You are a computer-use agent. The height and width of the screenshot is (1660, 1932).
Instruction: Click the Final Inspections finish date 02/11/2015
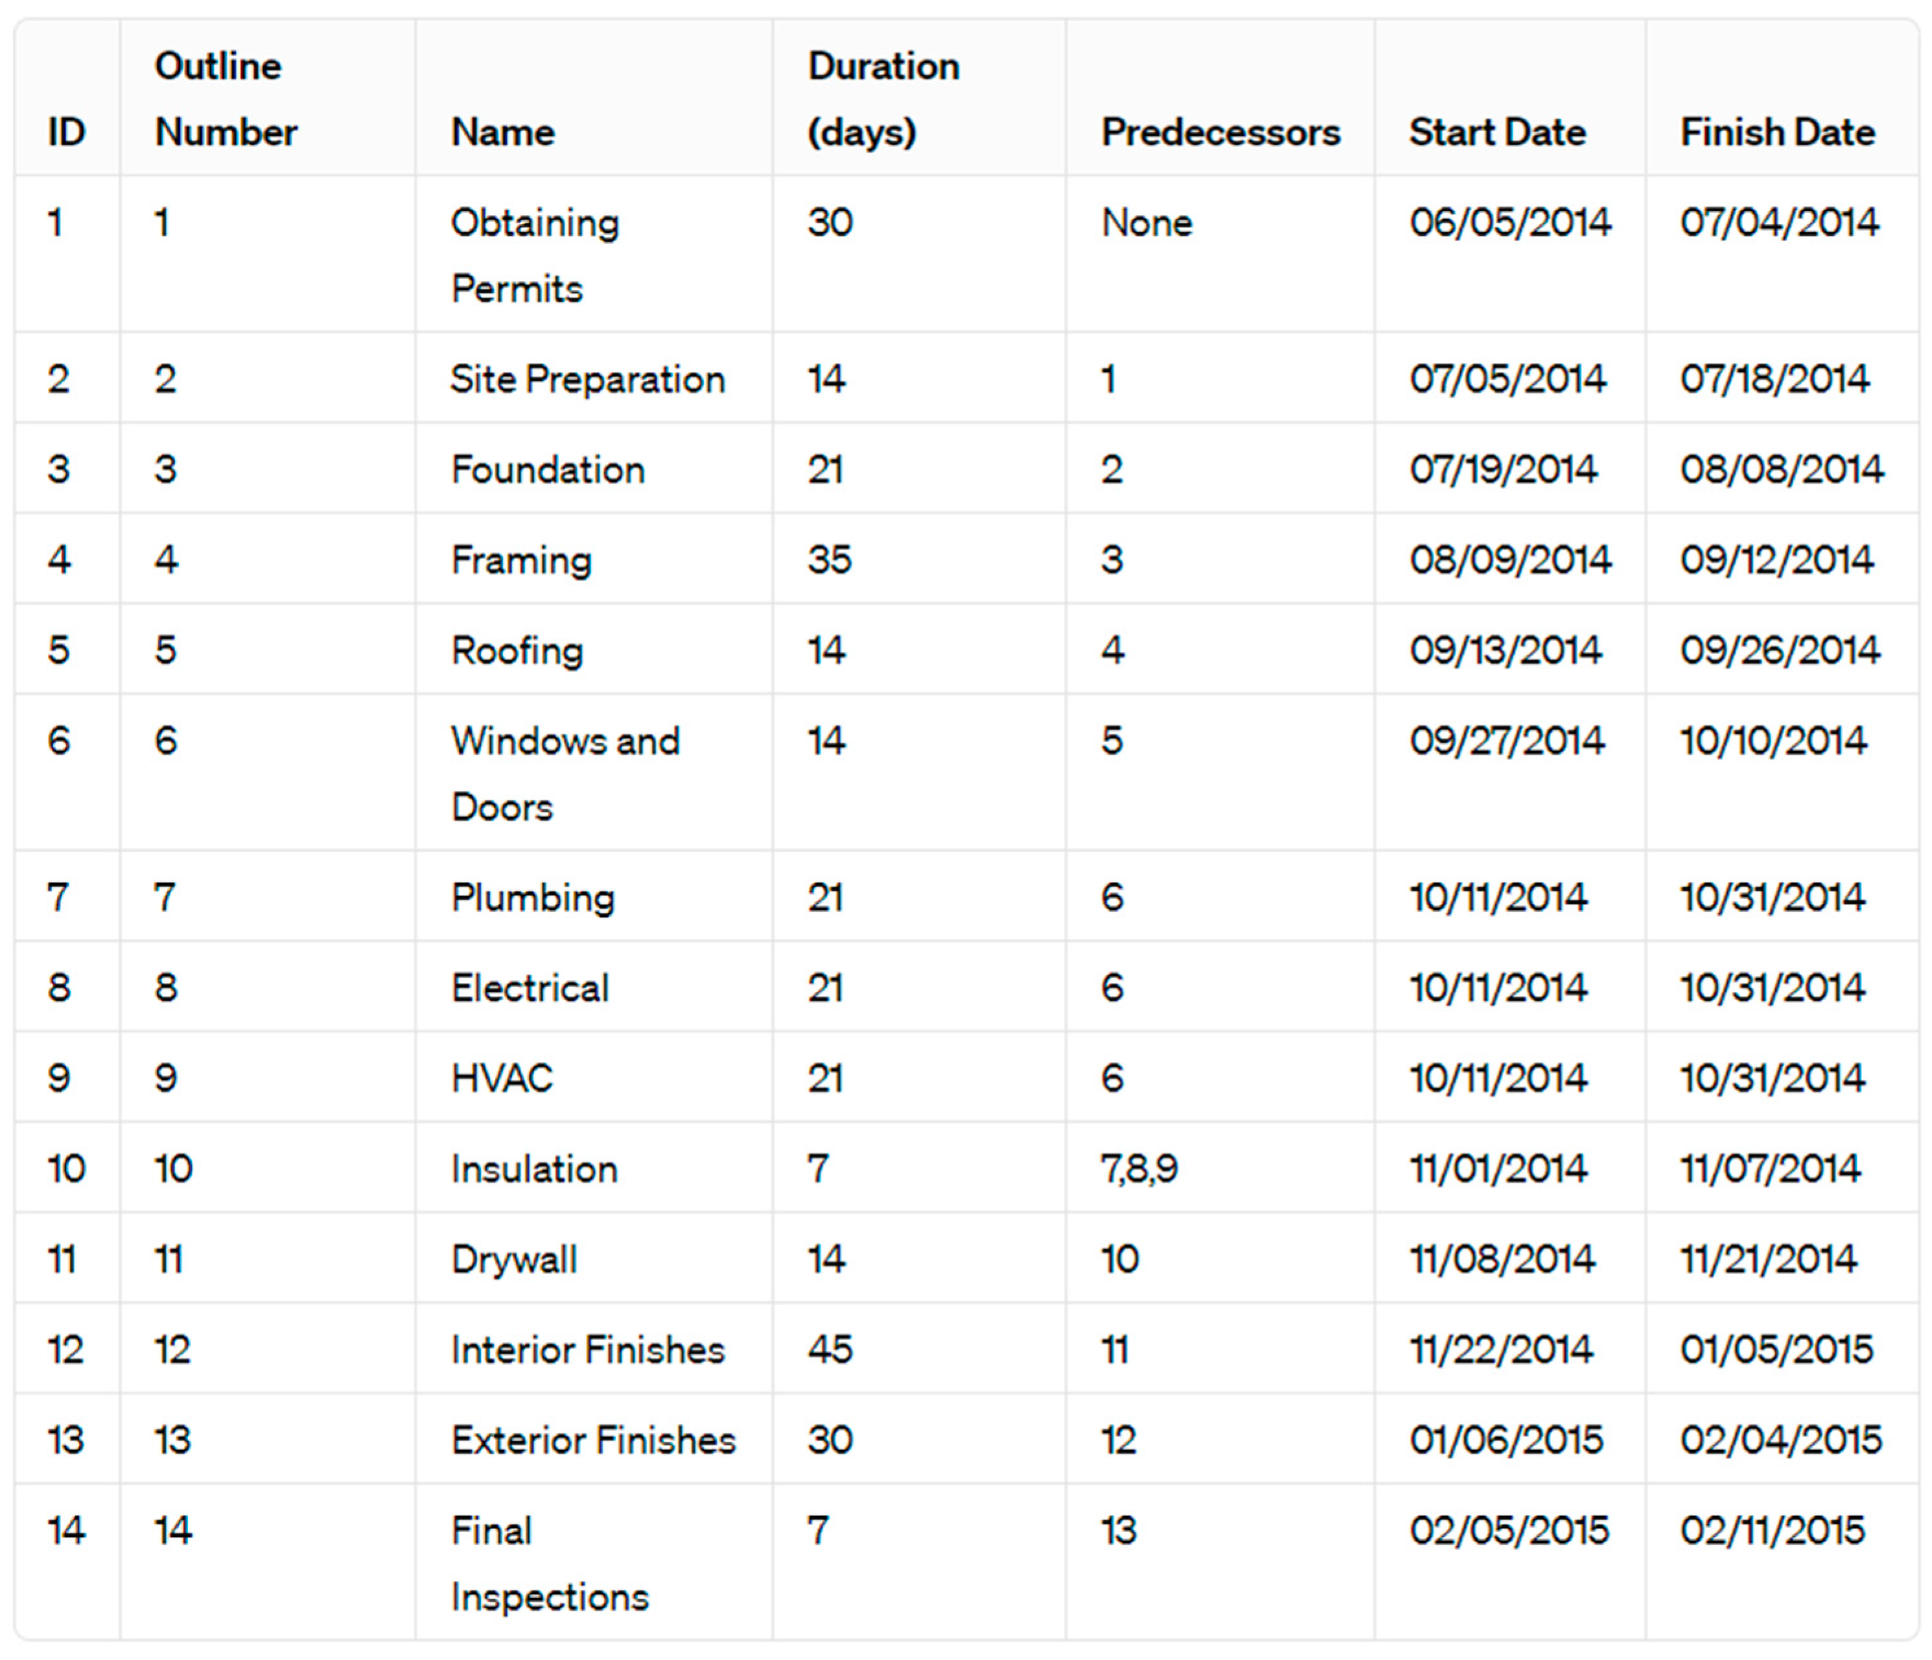[1772, 1530]
